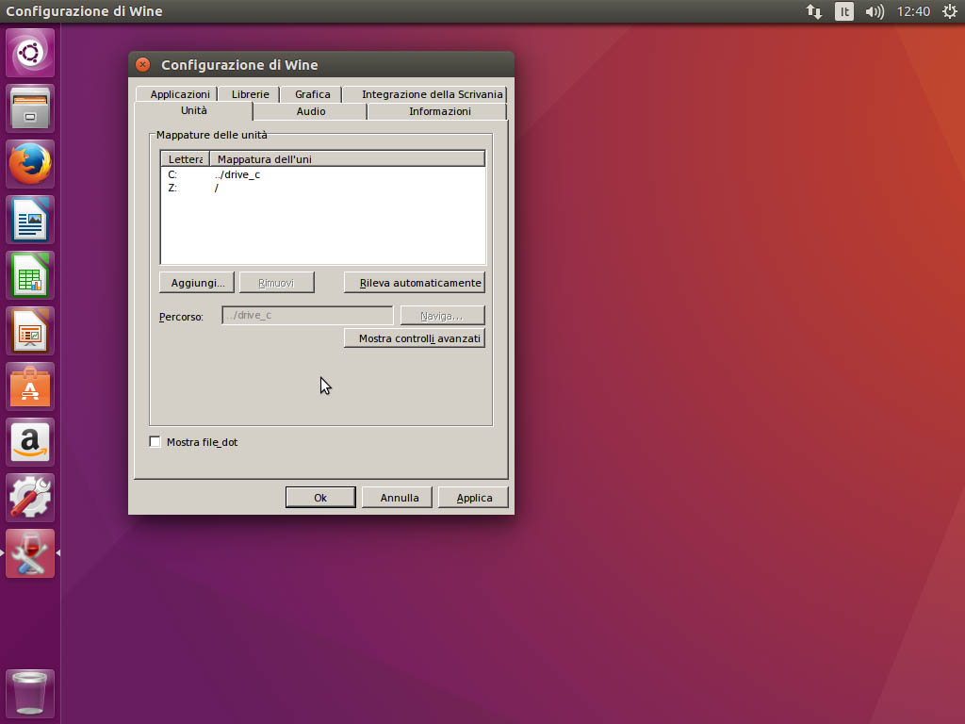Launch LibreOffice Writer from the dock
The image size is (965, 724).
pos(31,220)
